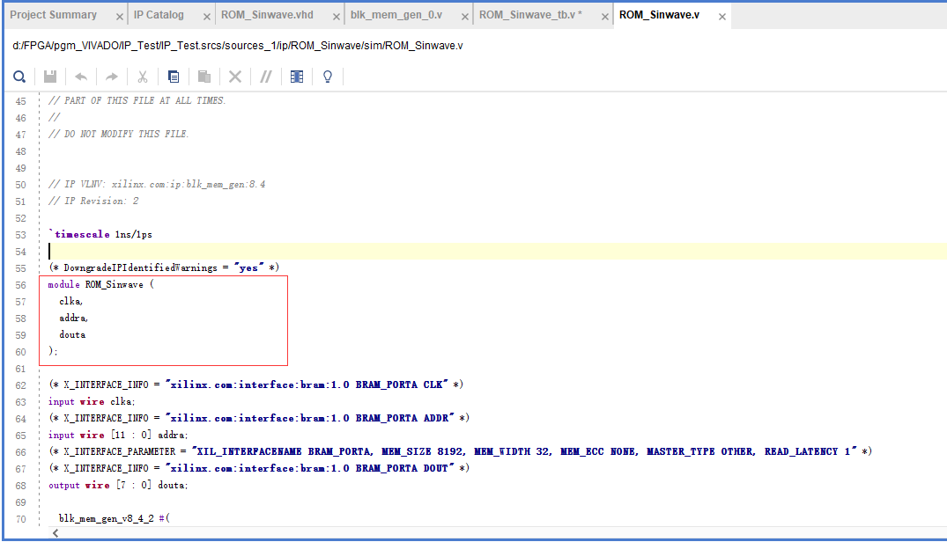
Task: Close the Project Summary tab
Action: pyautogui.click(x=120, y=17)
